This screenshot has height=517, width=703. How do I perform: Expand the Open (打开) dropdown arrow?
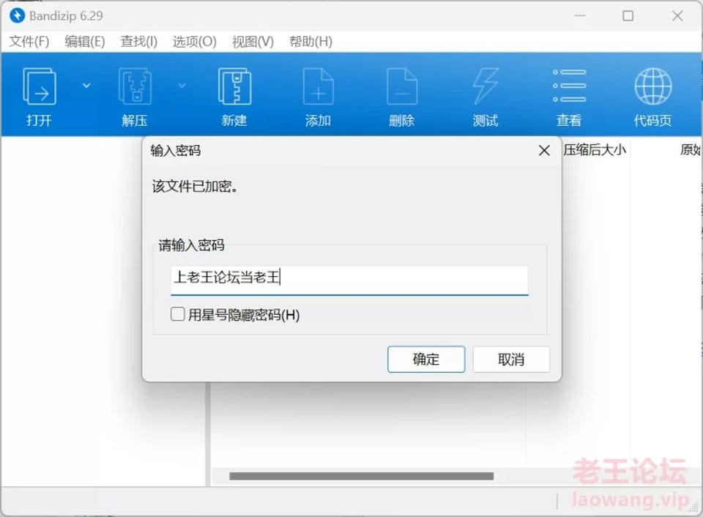tap(86, 85)
